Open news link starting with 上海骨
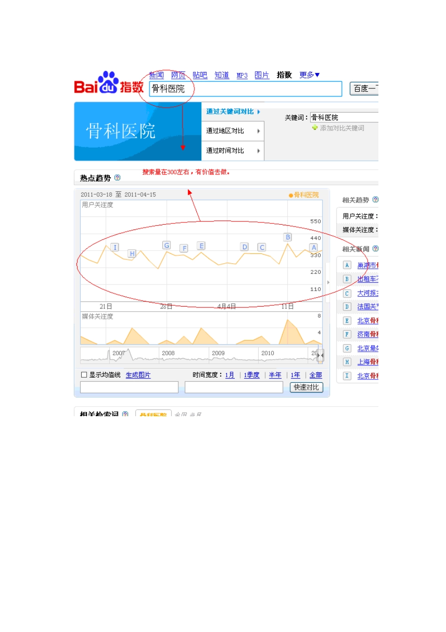This screenshot has width=446, height=632. coord(368,362)
